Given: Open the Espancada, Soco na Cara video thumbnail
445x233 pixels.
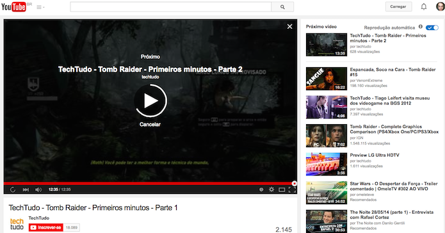Looking at the screenshot, I should [327, 79].
